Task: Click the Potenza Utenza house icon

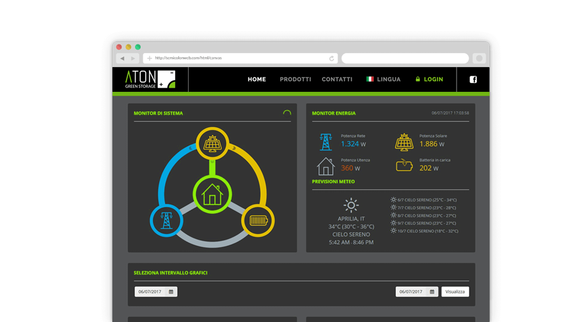Action: (326, 166)
